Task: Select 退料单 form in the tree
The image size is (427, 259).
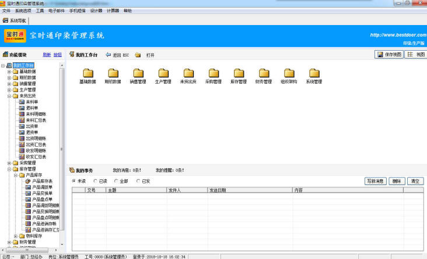Action: tap(32, 108)
